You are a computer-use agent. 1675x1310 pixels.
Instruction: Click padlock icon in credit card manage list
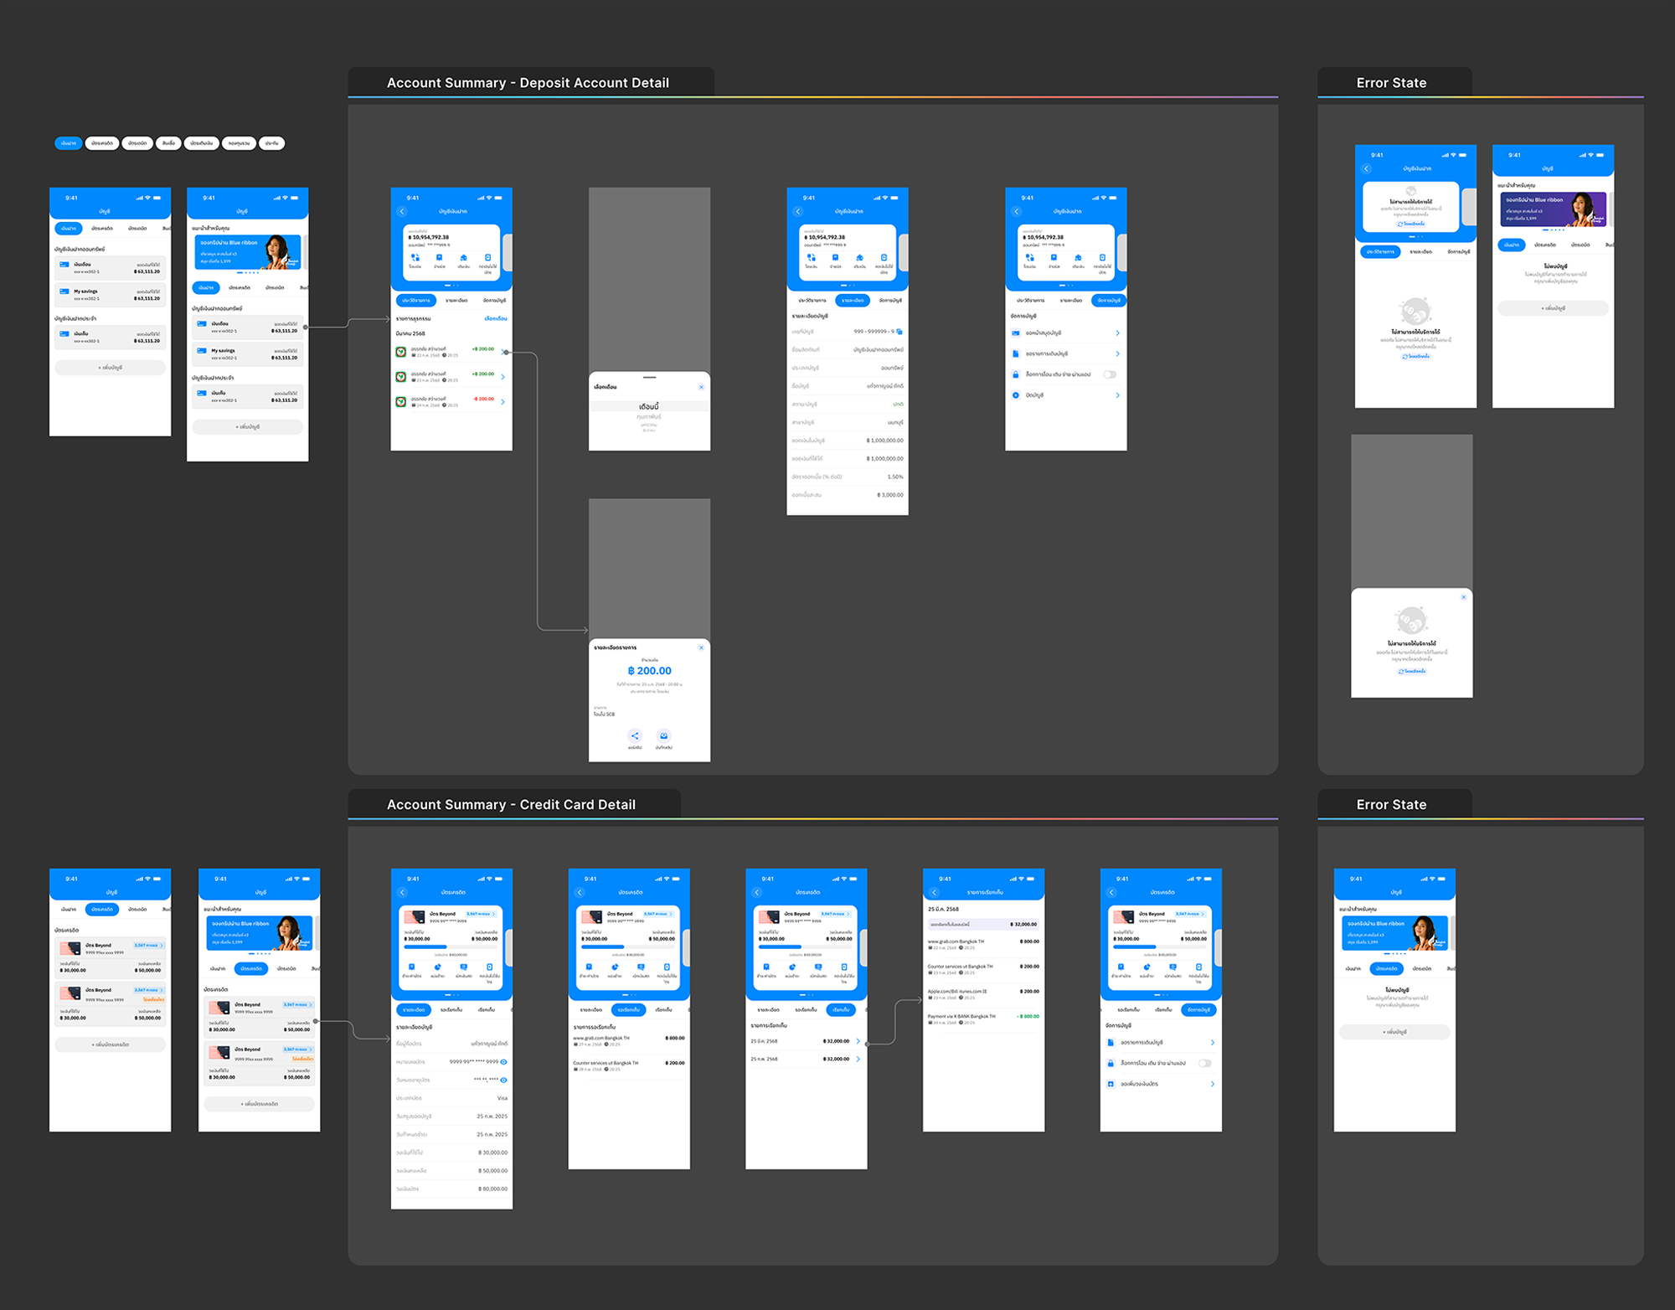(x=1111, y=1063)
